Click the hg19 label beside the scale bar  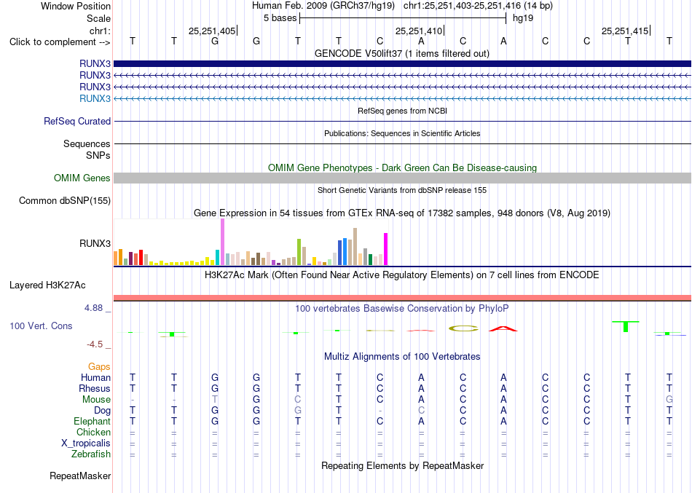(523, 18)
